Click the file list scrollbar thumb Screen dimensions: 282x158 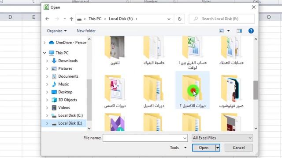pyautogui.click(x=256, y=90)
